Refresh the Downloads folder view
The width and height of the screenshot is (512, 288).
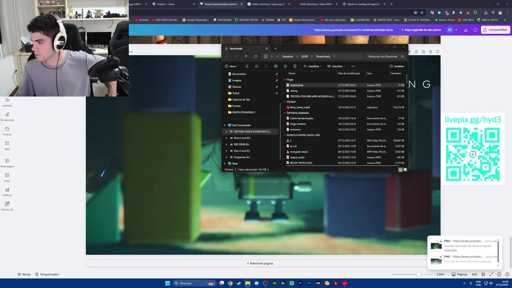256,56
